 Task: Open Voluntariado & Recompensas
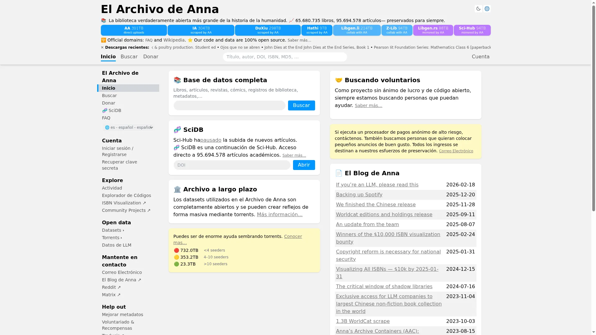tap(118, 325)
